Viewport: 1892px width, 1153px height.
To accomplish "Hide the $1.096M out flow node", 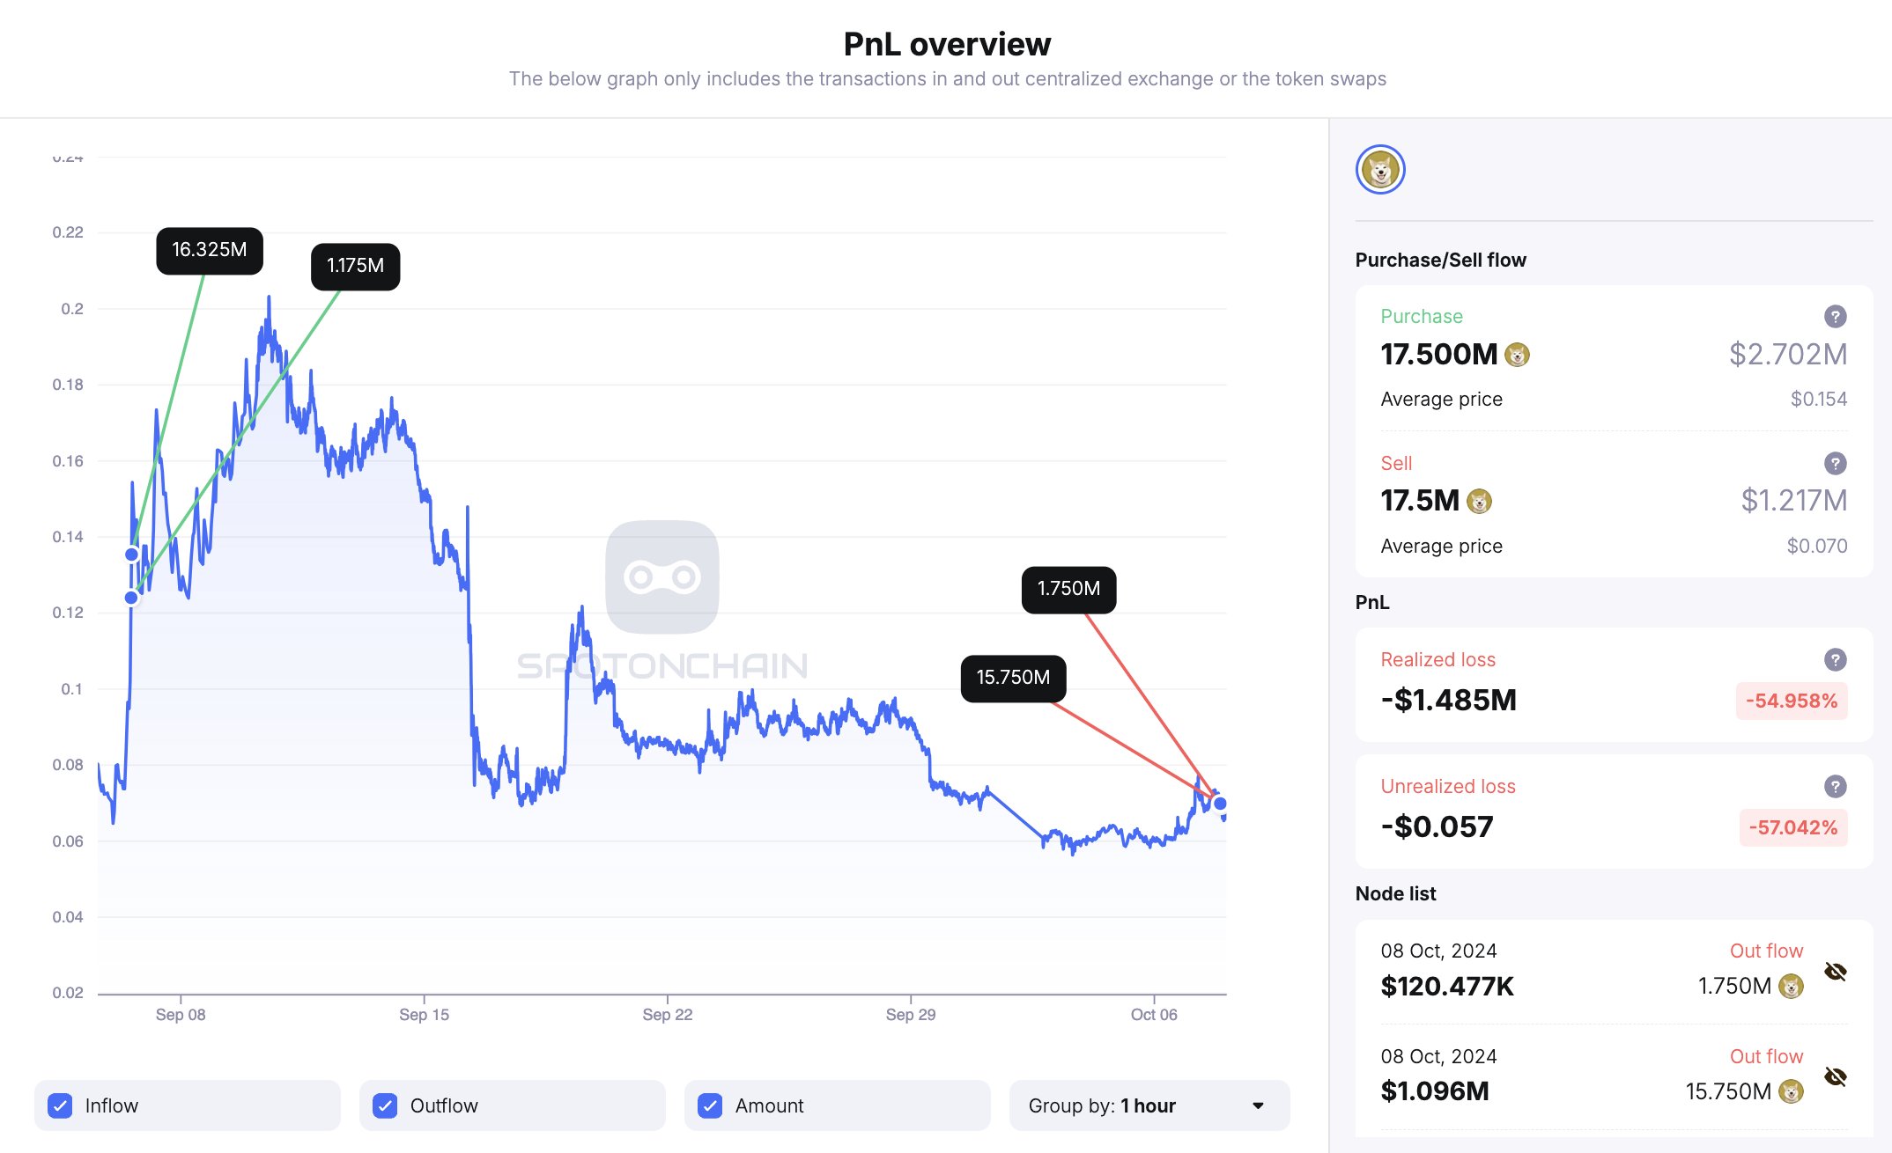I will (1835, 1076).
